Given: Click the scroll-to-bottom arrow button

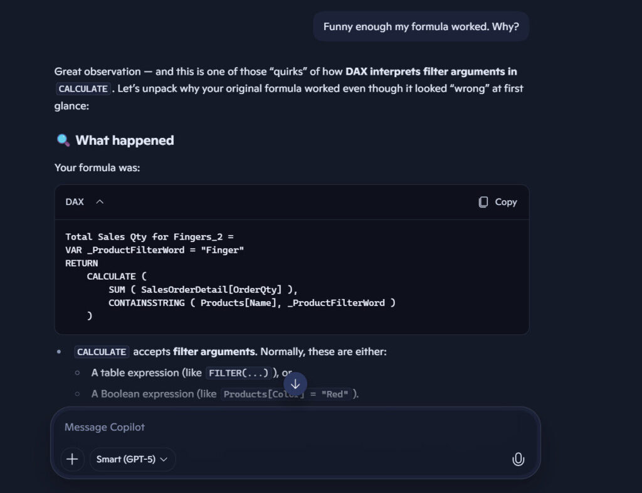Looking at the screenshot, I should pos(295,384).
